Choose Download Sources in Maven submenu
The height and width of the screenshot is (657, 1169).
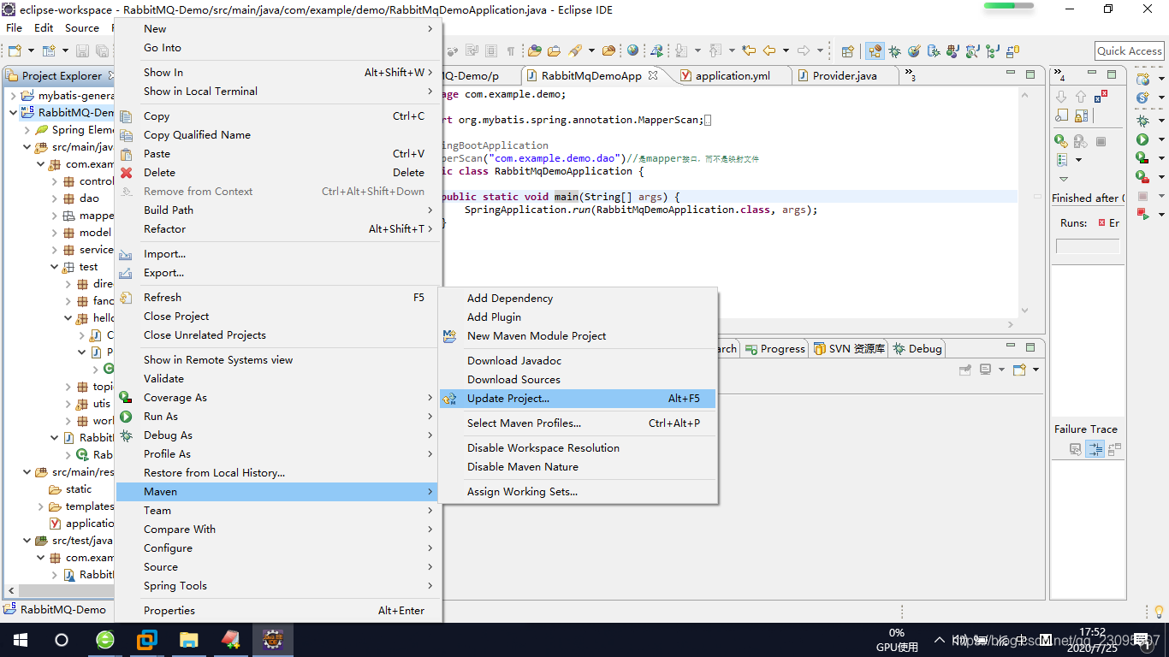tap(578, 380)
